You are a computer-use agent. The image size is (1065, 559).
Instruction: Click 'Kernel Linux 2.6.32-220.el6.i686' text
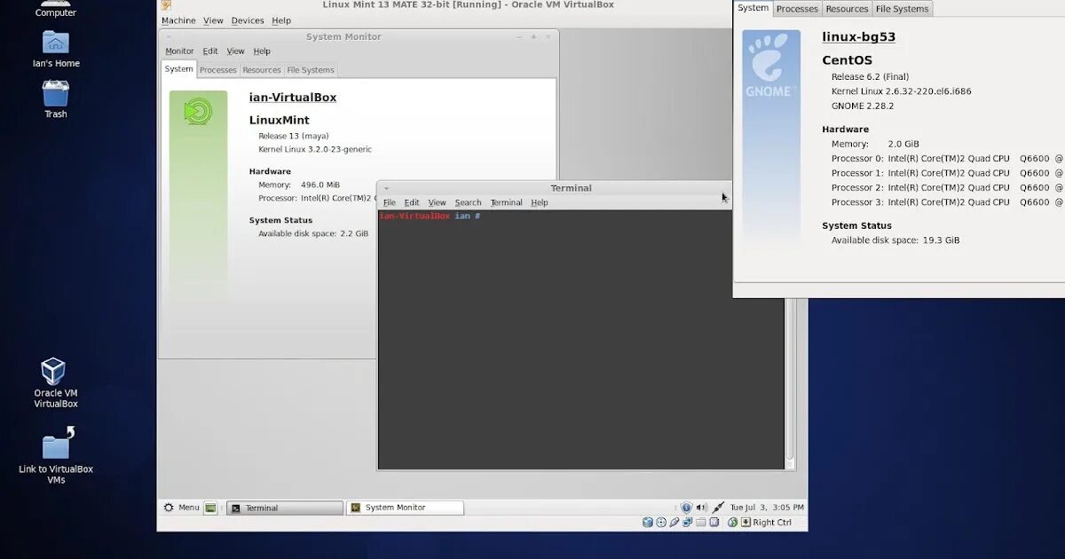point(901,91)
